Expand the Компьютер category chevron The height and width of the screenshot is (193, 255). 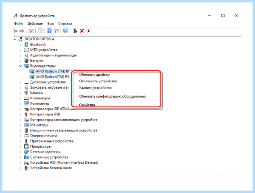pos(20,103)
